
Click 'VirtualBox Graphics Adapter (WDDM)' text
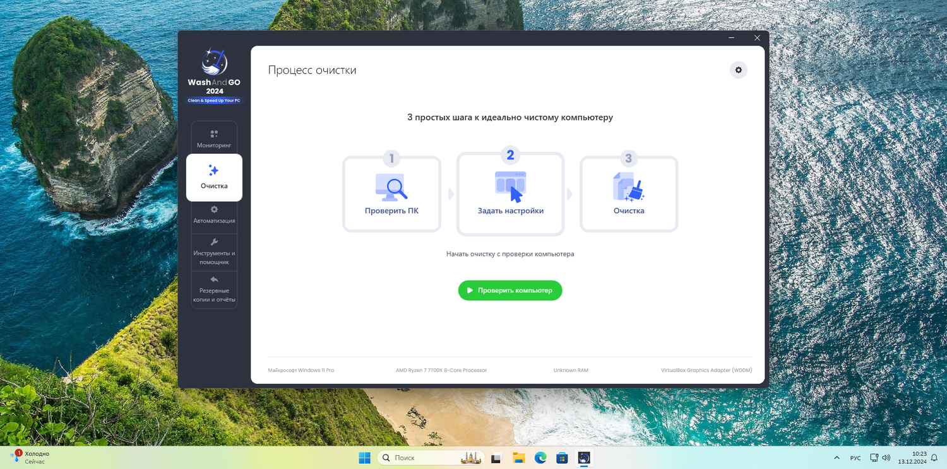pyautogui.click(x=706, y=370)
